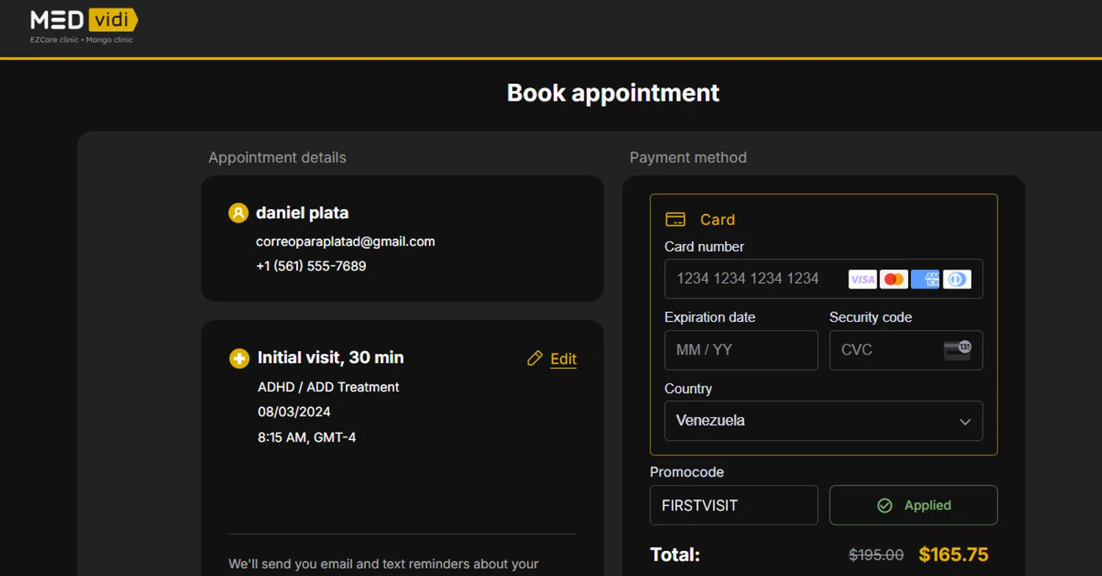Click the appointment date 08/03/2024

click(x=294, y=412)
